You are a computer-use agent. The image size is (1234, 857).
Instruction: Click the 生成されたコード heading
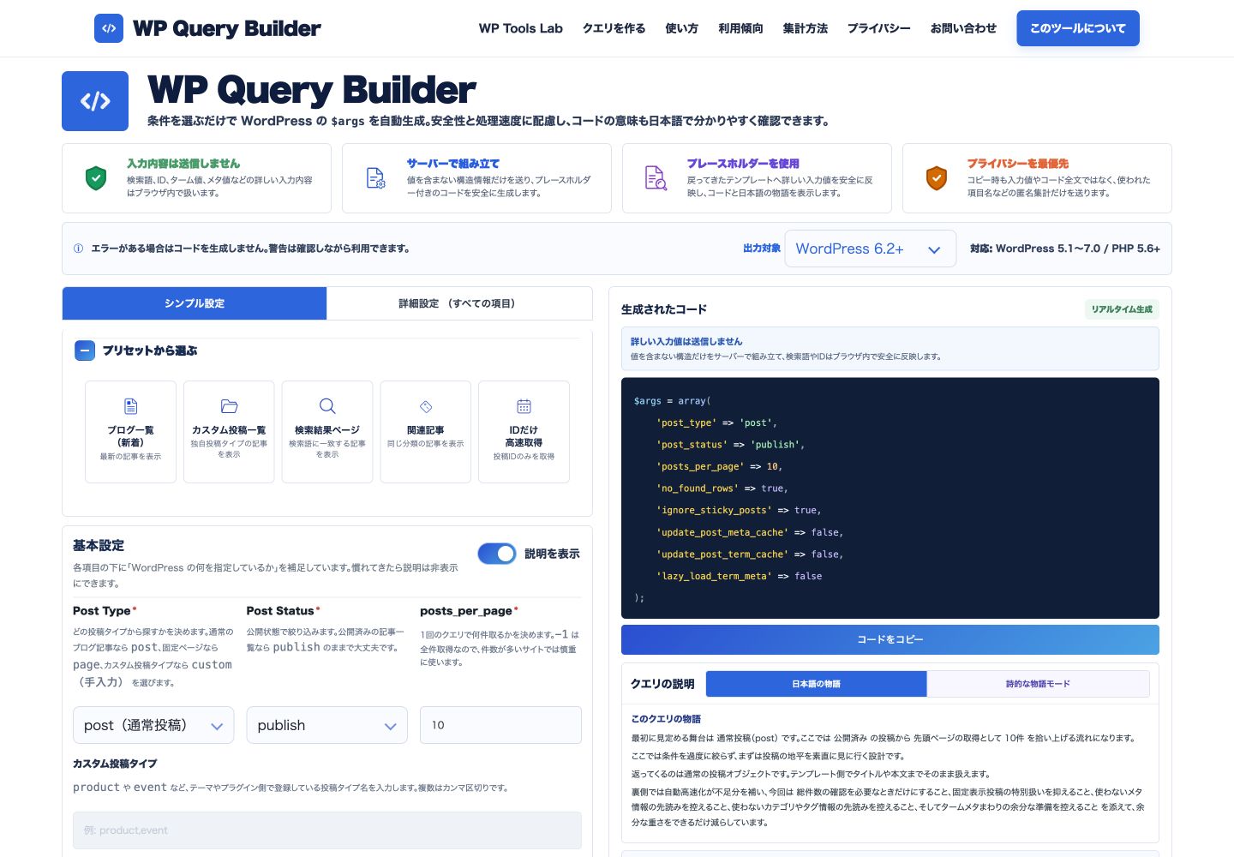pos(664,309)
